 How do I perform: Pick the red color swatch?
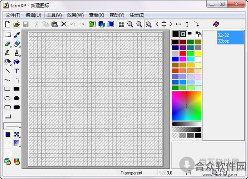click(x=183, y=53)
